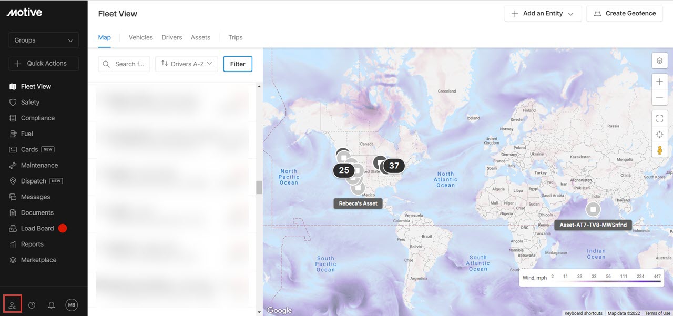
Task: Toggle fullscreen map view
Action: pos(660,119)
